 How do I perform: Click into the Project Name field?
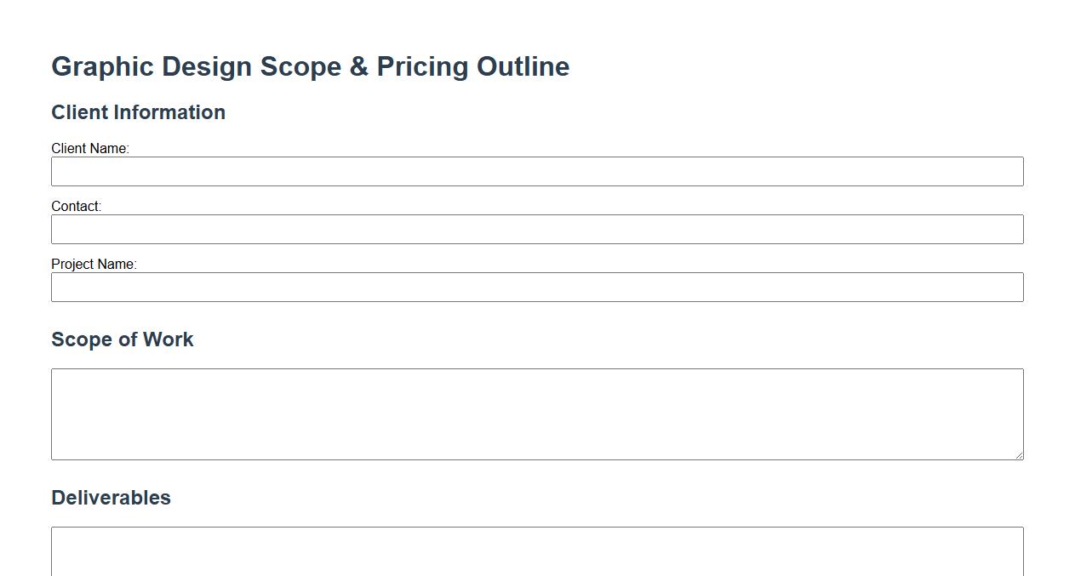[537, 287]
